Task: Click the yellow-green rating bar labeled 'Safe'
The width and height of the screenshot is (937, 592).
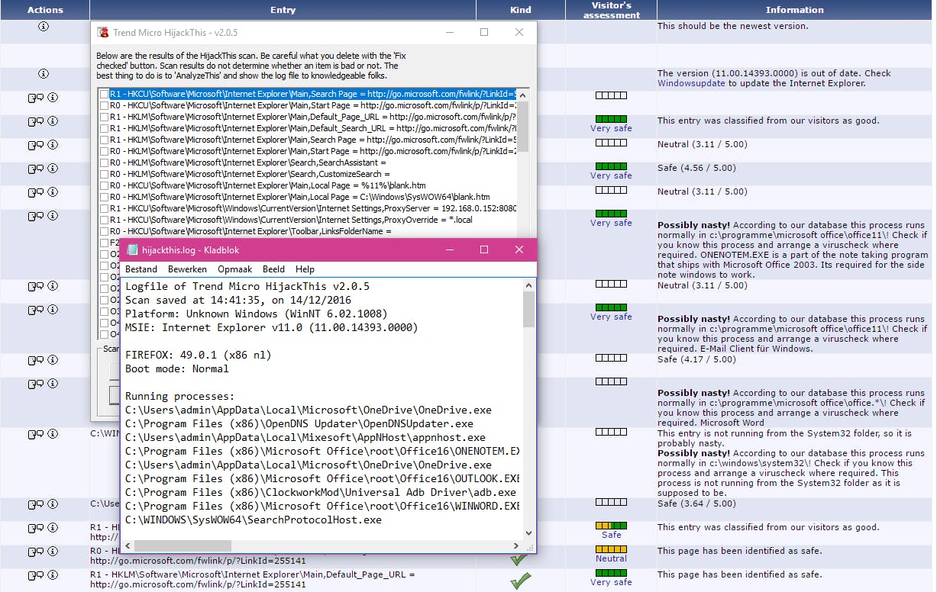Action: tap(611, 526)
